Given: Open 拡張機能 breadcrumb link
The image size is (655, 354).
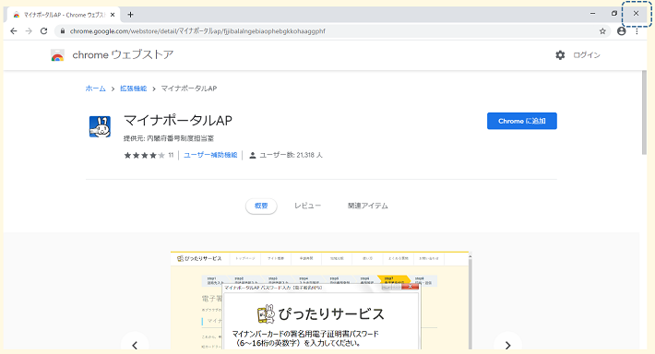Looking at the screenshot, I should click(x=133, y=88).
